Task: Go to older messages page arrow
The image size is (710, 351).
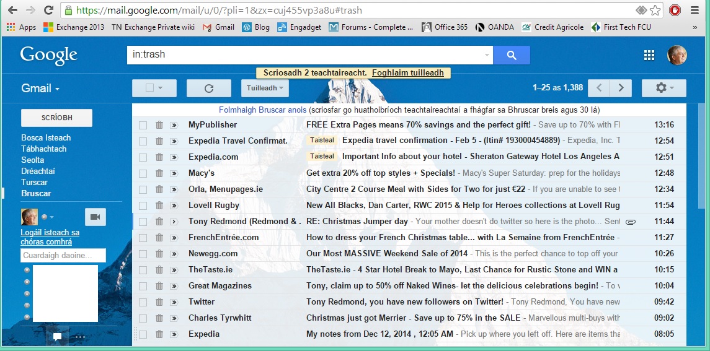Action: (621, 88)
